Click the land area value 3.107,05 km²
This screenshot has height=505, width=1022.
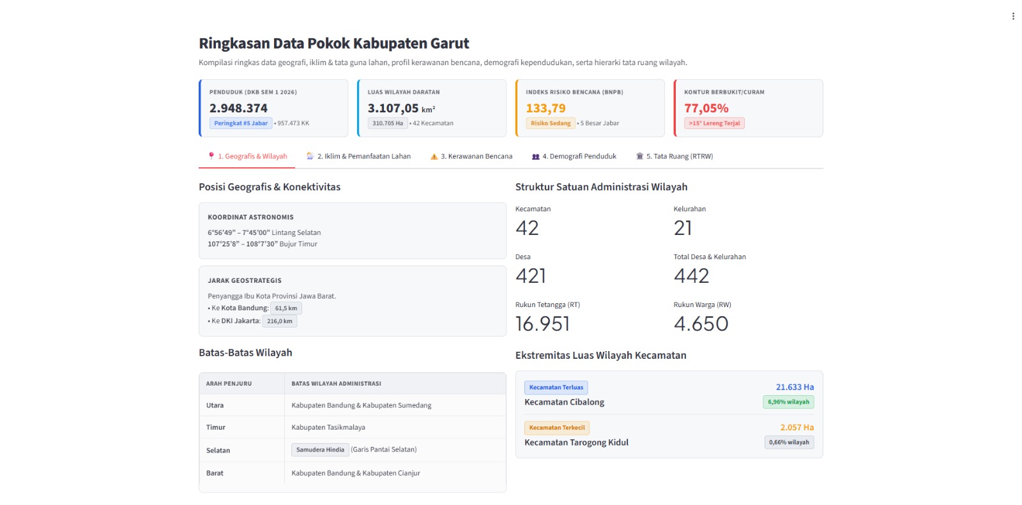coord(401,108)
